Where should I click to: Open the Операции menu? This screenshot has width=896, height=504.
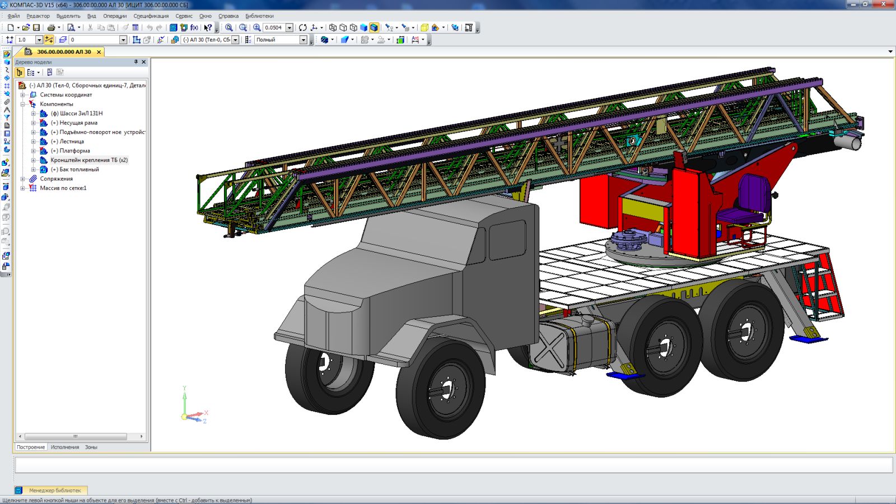(x=115, y=16)
